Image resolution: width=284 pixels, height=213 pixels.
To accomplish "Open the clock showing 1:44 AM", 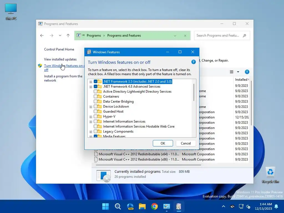I will [x=263, y=206].
